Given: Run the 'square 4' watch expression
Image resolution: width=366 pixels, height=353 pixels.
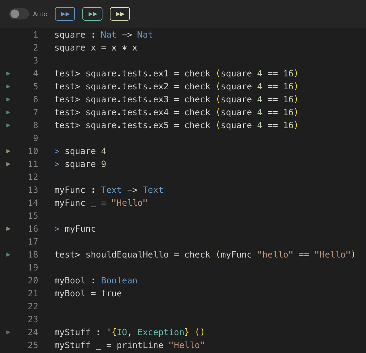Looking at the screenshot, I should point(8,151).
